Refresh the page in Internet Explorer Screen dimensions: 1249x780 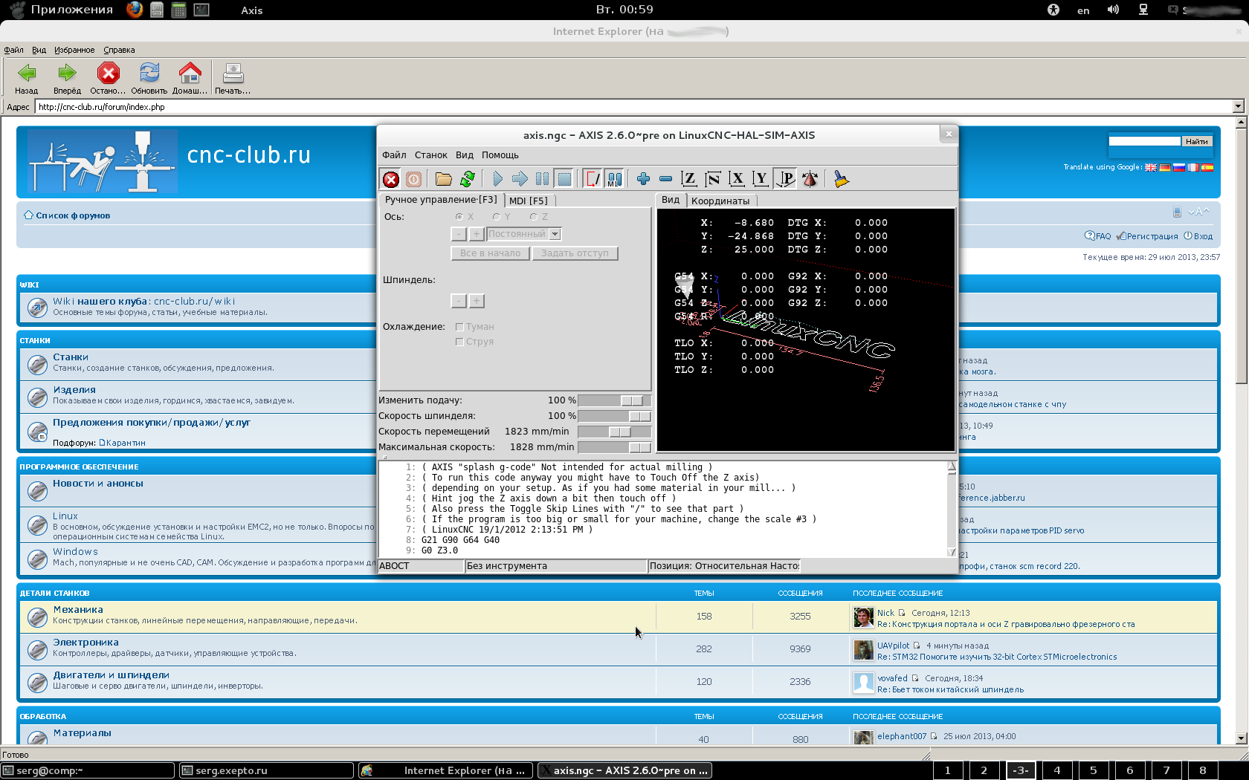click(149, 79)
